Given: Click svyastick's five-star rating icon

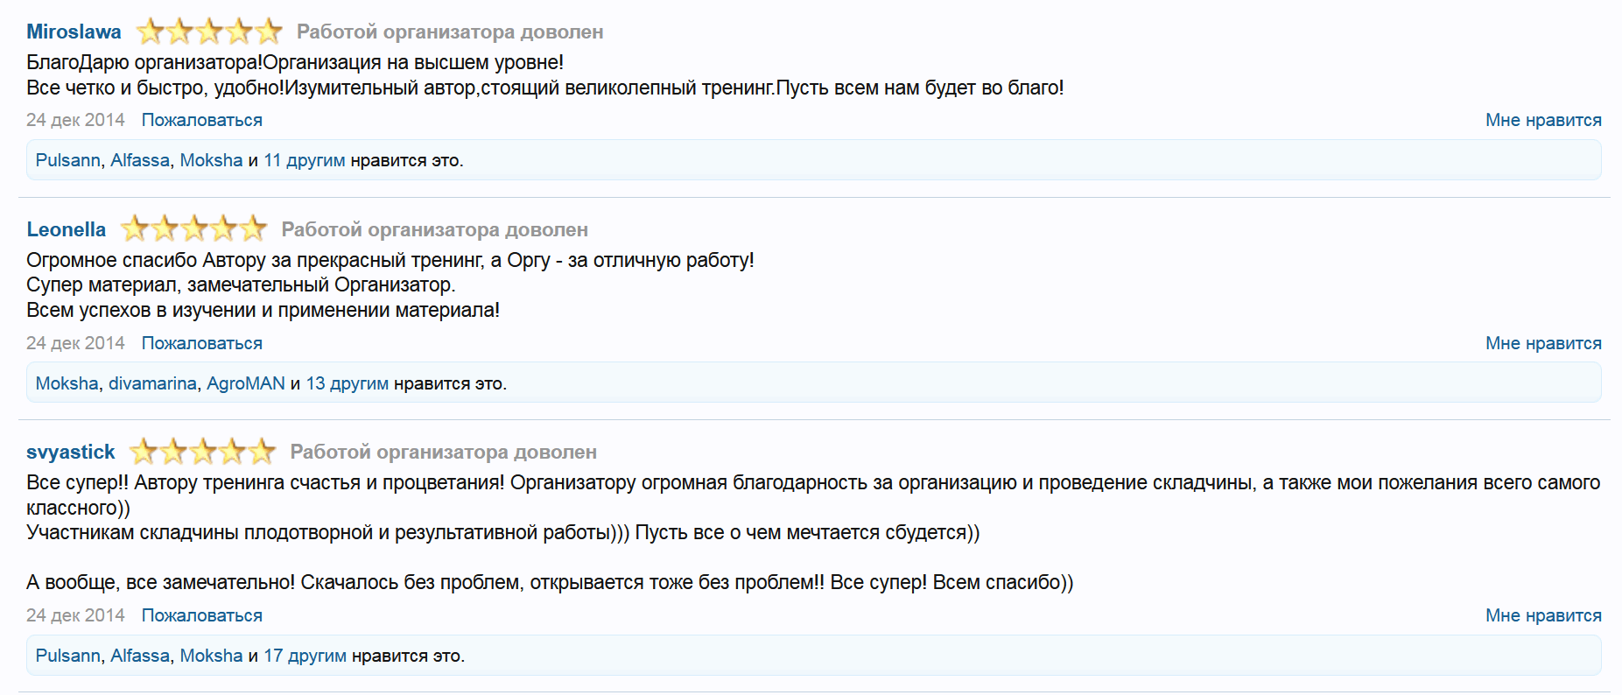Looking at the screenshot, I should (202, 452).
